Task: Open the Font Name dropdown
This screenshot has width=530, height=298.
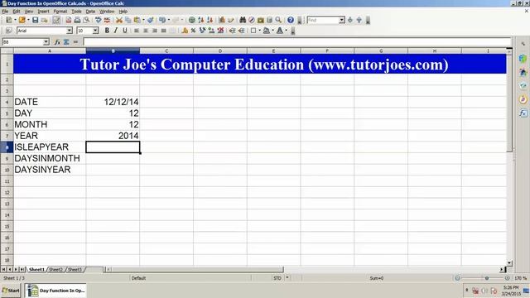Action: pos(70,31)
